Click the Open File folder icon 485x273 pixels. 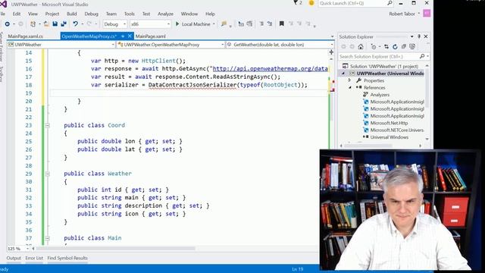click(46, 24)
